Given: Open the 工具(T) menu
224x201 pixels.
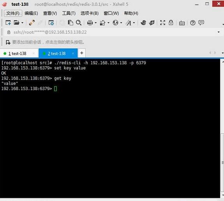Looking at the screenshot, I should click(69, 13).
